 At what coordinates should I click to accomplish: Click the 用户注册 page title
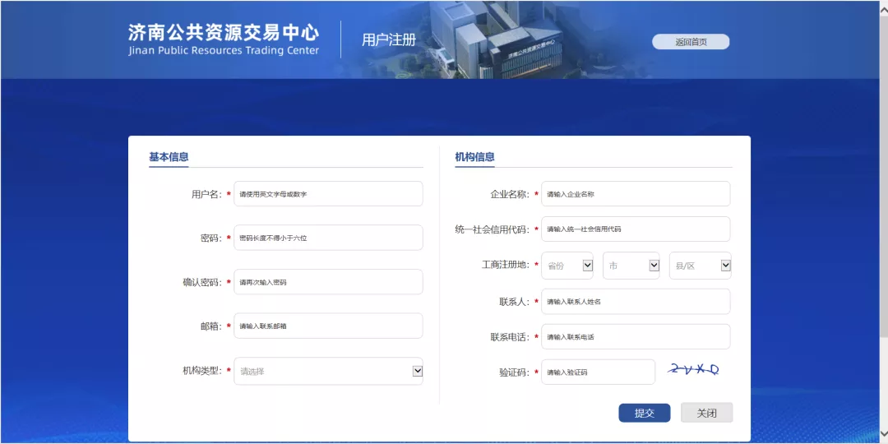[389, 39]
